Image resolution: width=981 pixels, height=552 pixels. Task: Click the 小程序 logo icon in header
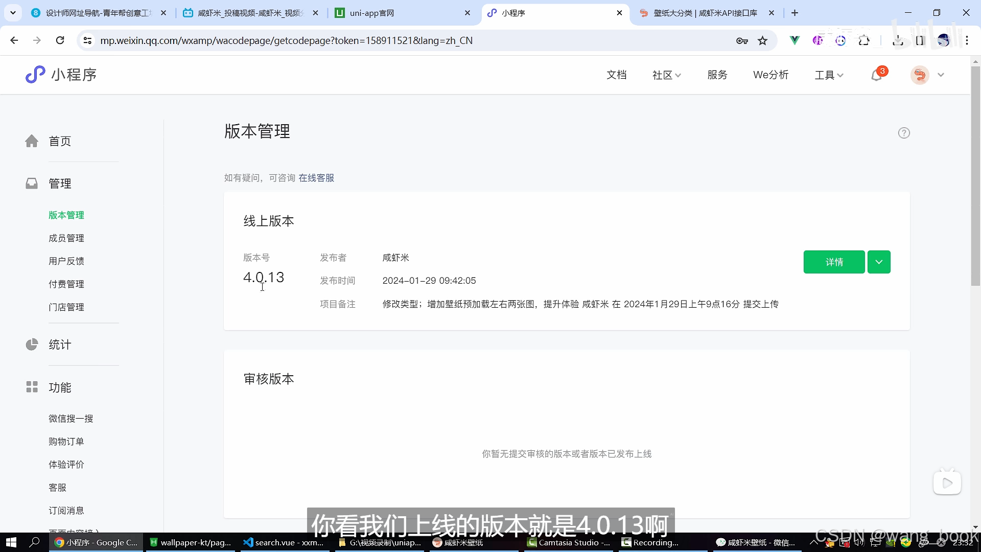point(35,75)
